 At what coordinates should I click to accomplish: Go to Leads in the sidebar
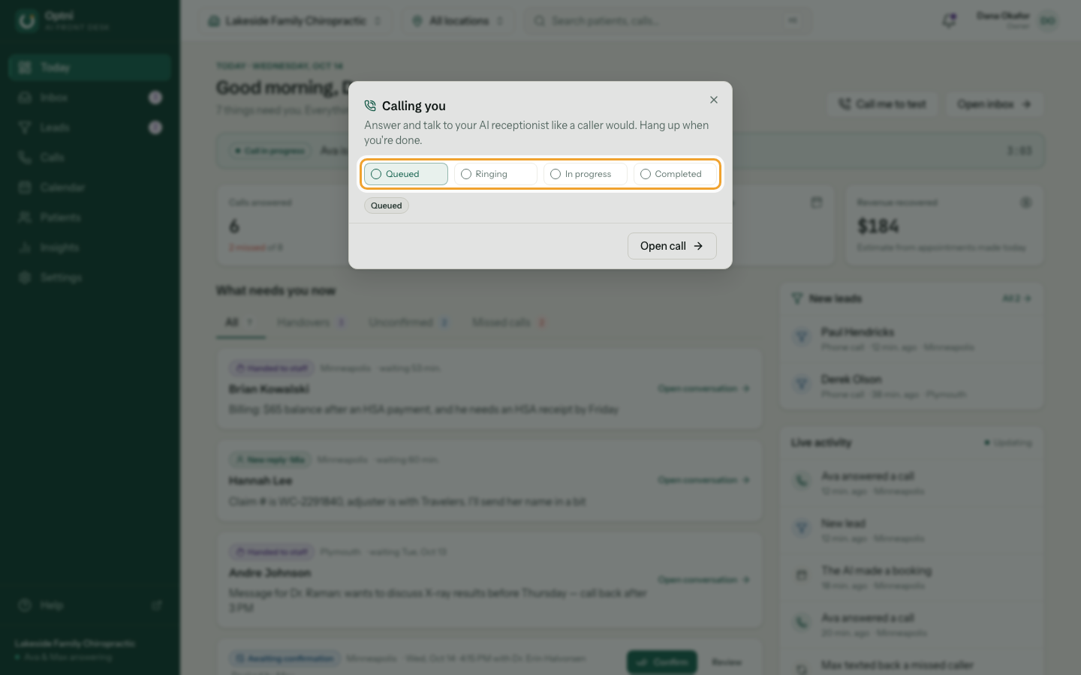(90, 127)
